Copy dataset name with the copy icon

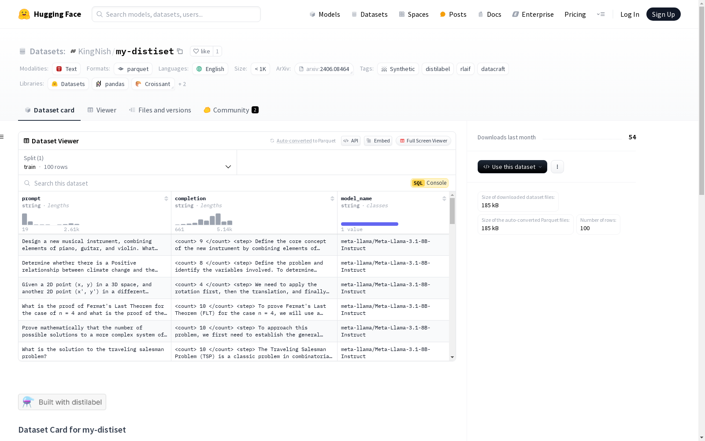click(180, 51)
